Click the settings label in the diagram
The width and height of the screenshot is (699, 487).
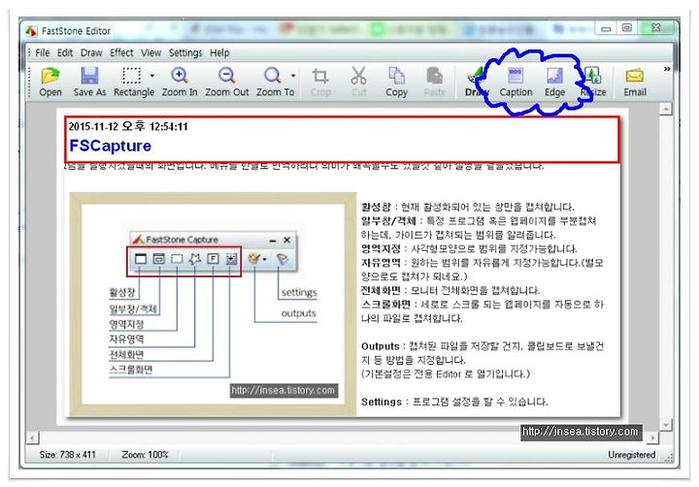(299, 292)
